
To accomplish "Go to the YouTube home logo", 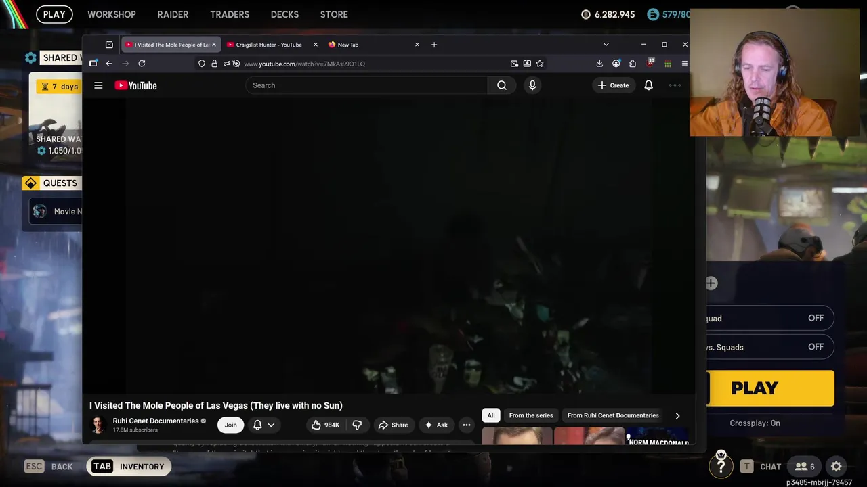I will coord(135,85).
